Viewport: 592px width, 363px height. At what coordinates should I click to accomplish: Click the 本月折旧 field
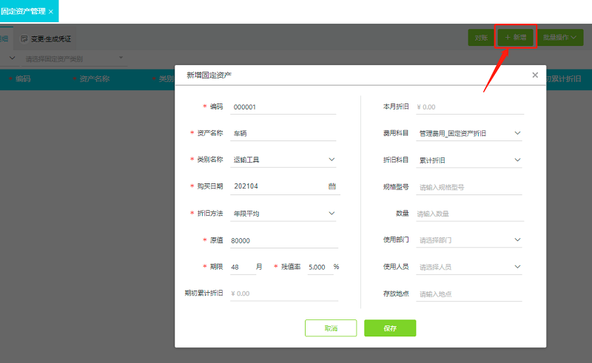tap(470, 107)
